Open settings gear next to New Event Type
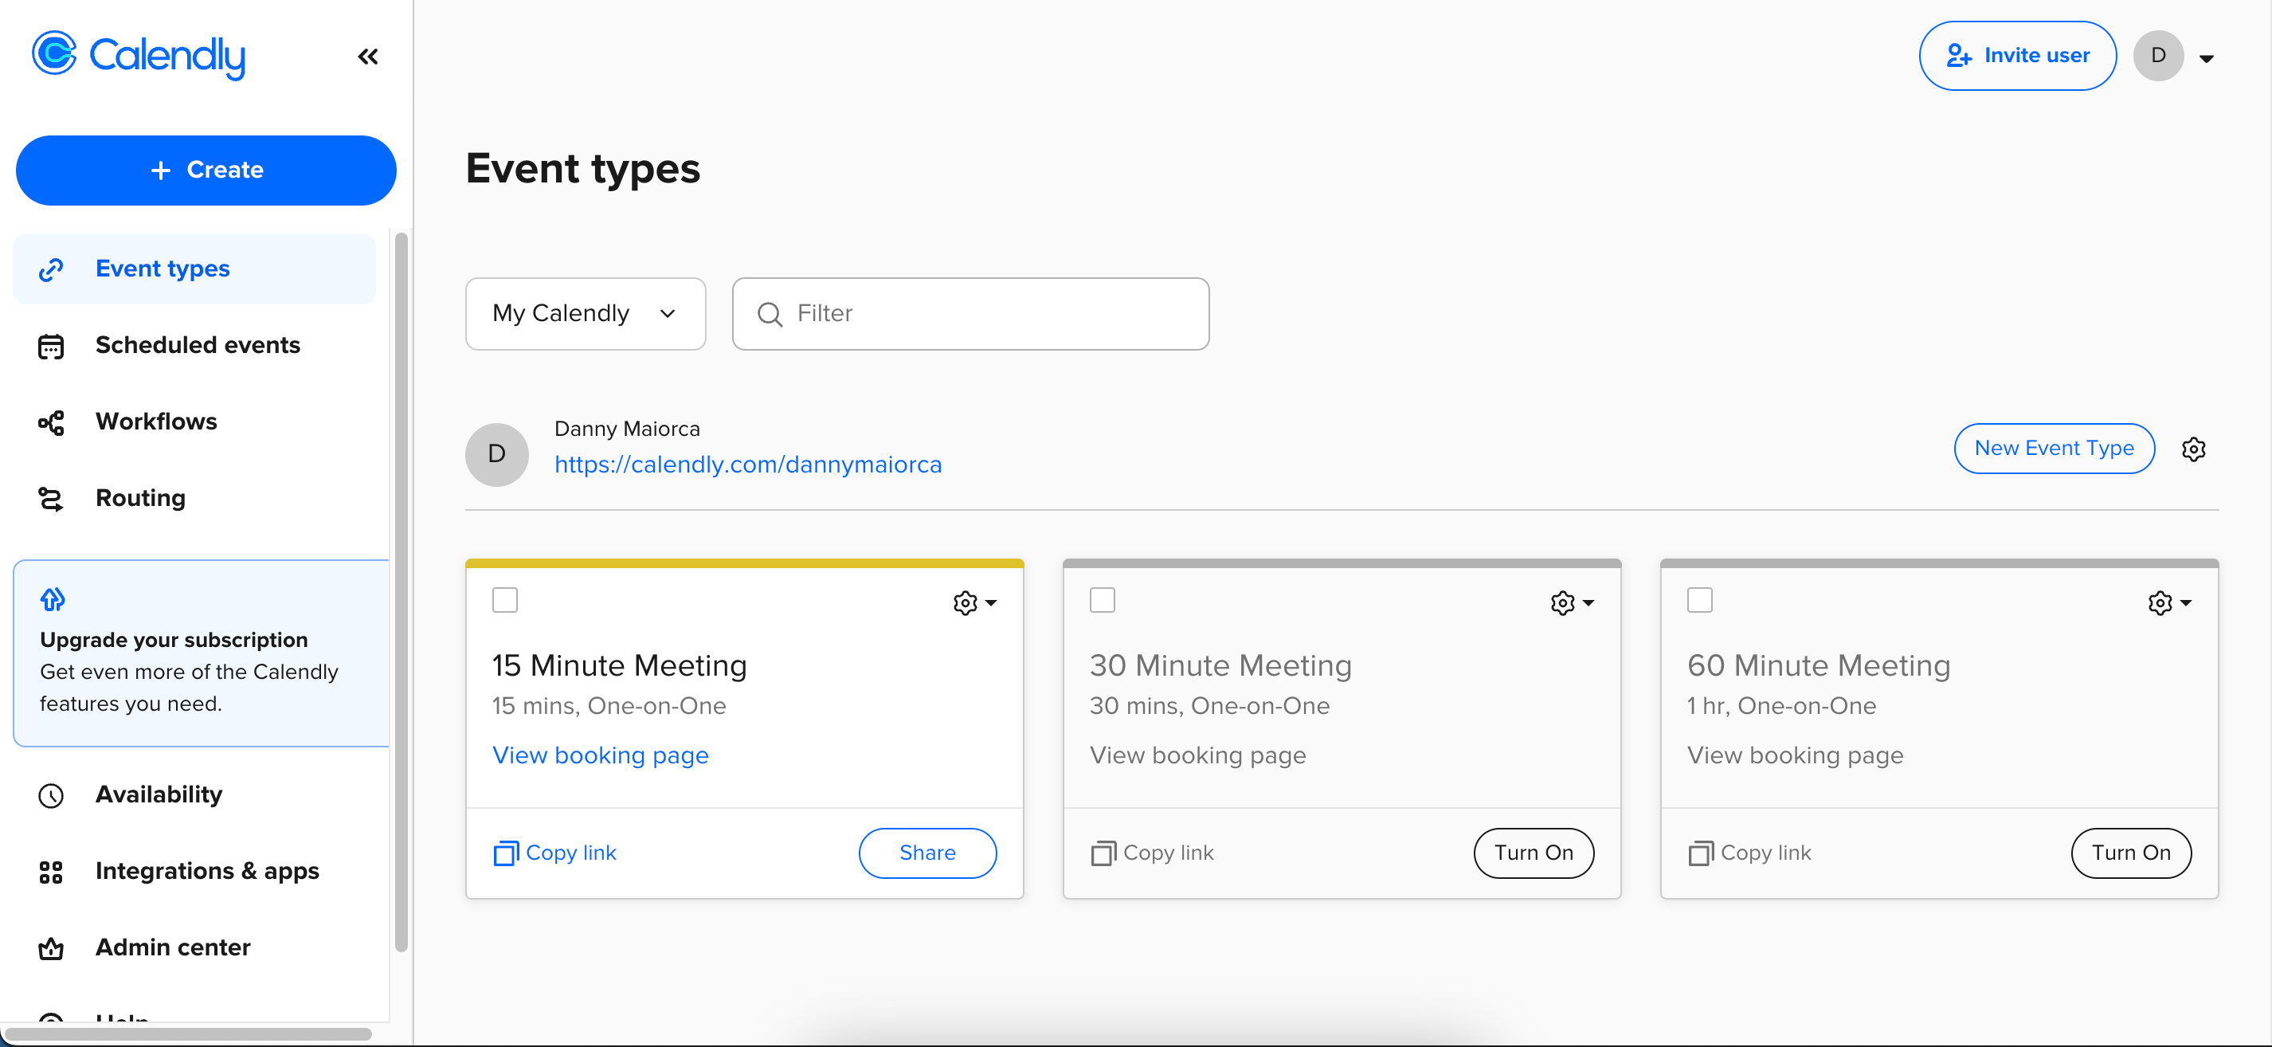 coord(2192,449)
